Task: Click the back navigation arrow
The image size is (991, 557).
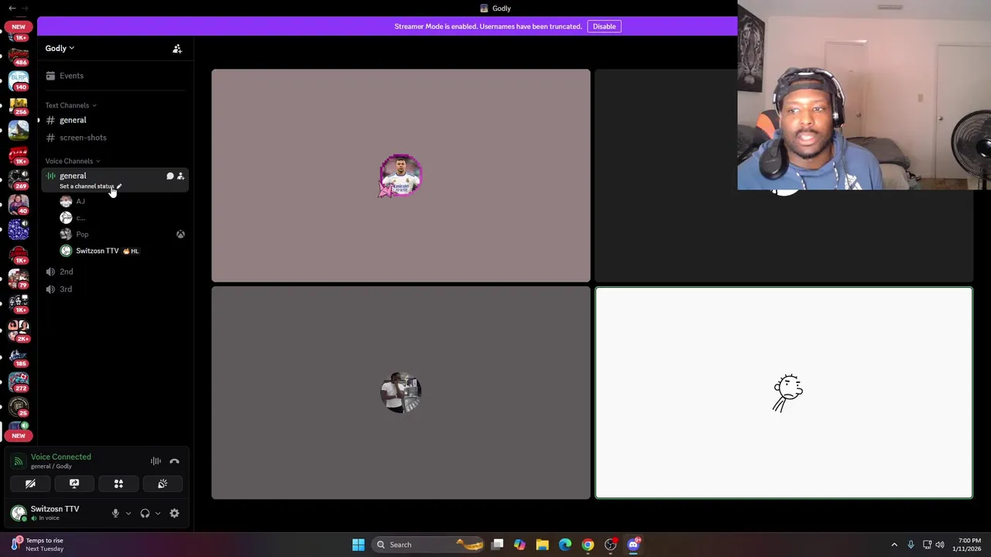Action: [x=12, y=9]
